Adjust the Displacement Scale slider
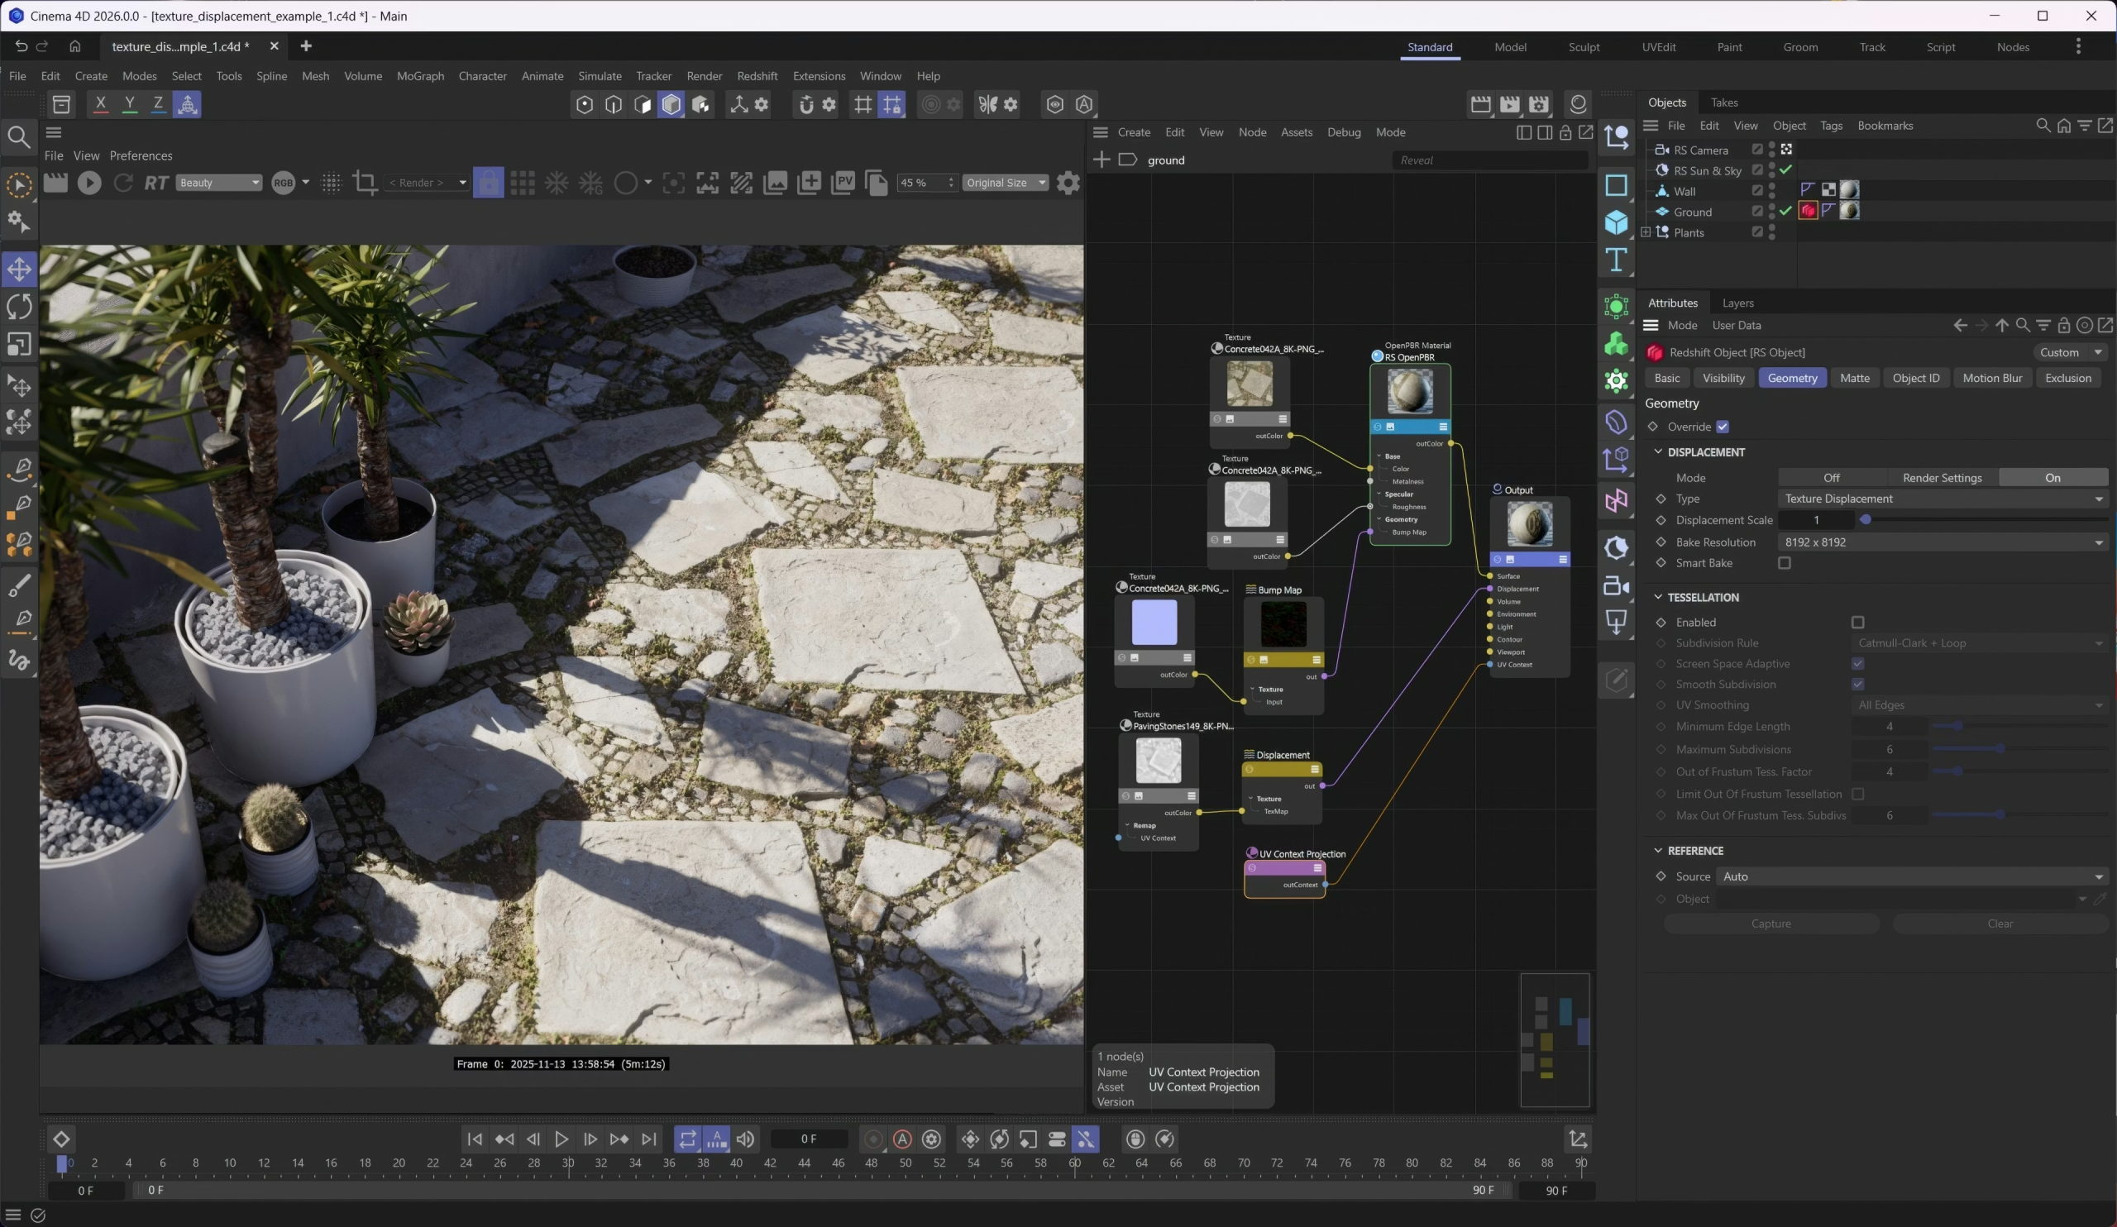 (1866, 520)
